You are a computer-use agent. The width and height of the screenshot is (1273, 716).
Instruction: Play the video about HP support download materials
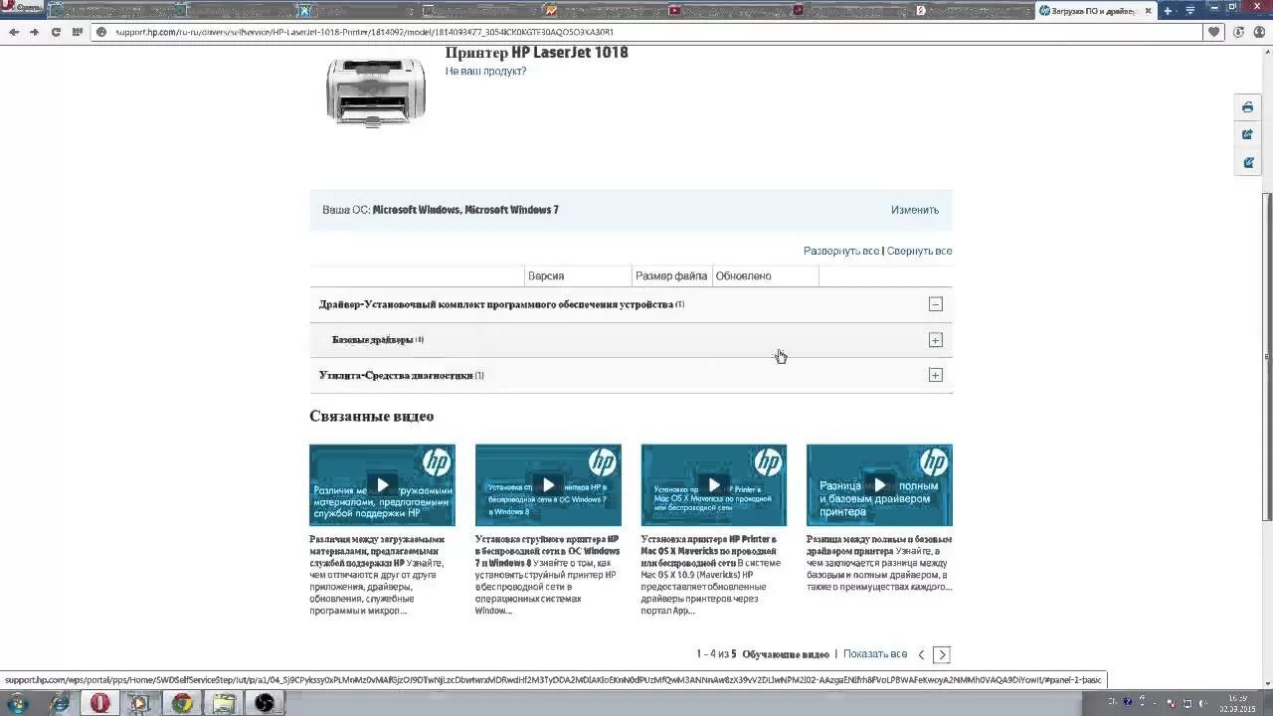click(x=382, y=485)
